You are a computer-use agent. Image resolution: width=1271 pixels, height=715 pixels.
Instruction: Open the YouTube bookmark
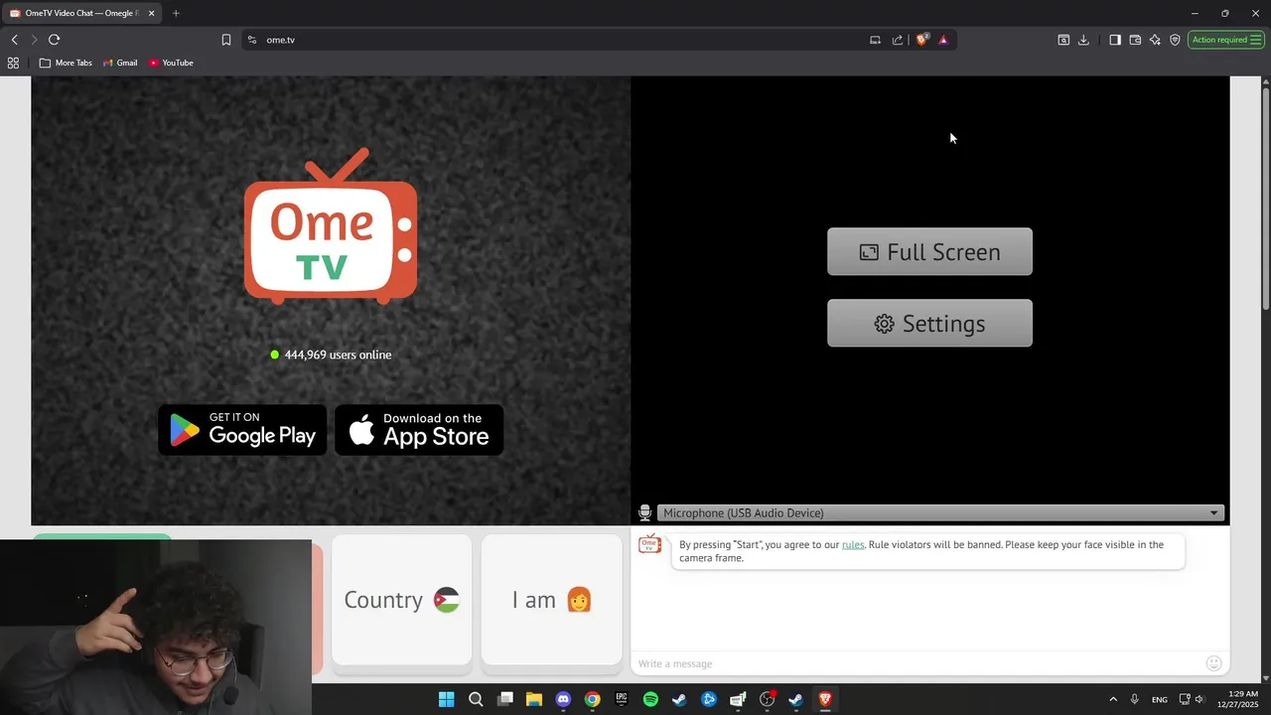pos(171,63)
